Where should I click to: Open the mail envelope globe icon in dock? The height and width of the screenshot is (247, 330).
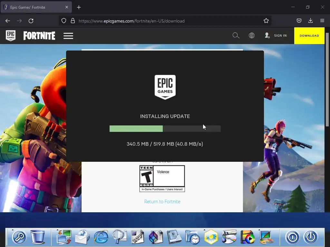pos(82,237)
